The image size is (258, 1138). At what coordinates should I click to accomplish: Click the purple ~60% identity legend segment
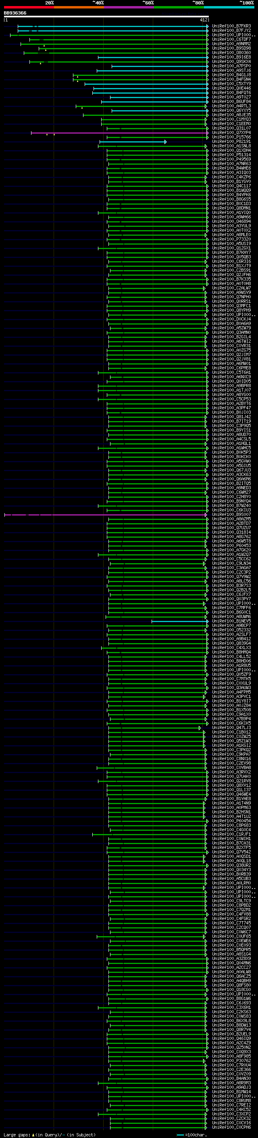(129, 7)
